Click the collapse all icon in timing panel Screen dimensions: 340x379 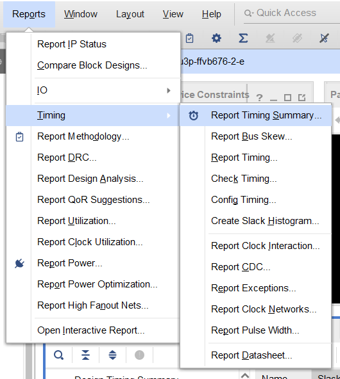(85, 355)
